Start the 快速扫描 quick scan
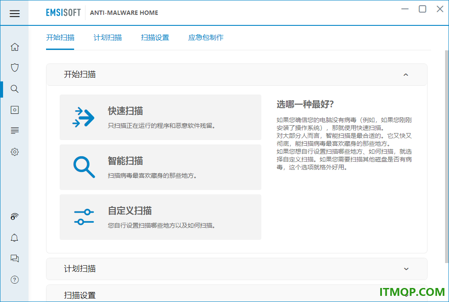Screen dimensions: 449x302 coord(160,117)
